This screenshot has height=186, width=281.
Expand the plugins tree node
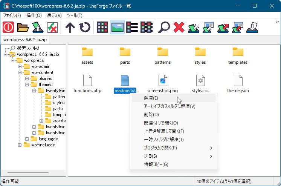(27, 78)
